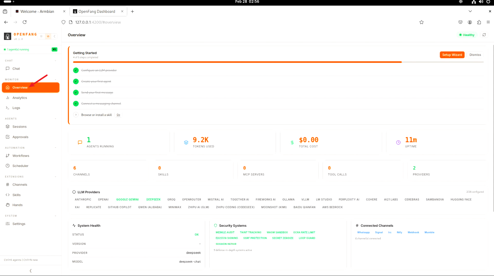Click the dashboard refresh icon beside Healthy

pyautogui.click(x=484, y=35)
